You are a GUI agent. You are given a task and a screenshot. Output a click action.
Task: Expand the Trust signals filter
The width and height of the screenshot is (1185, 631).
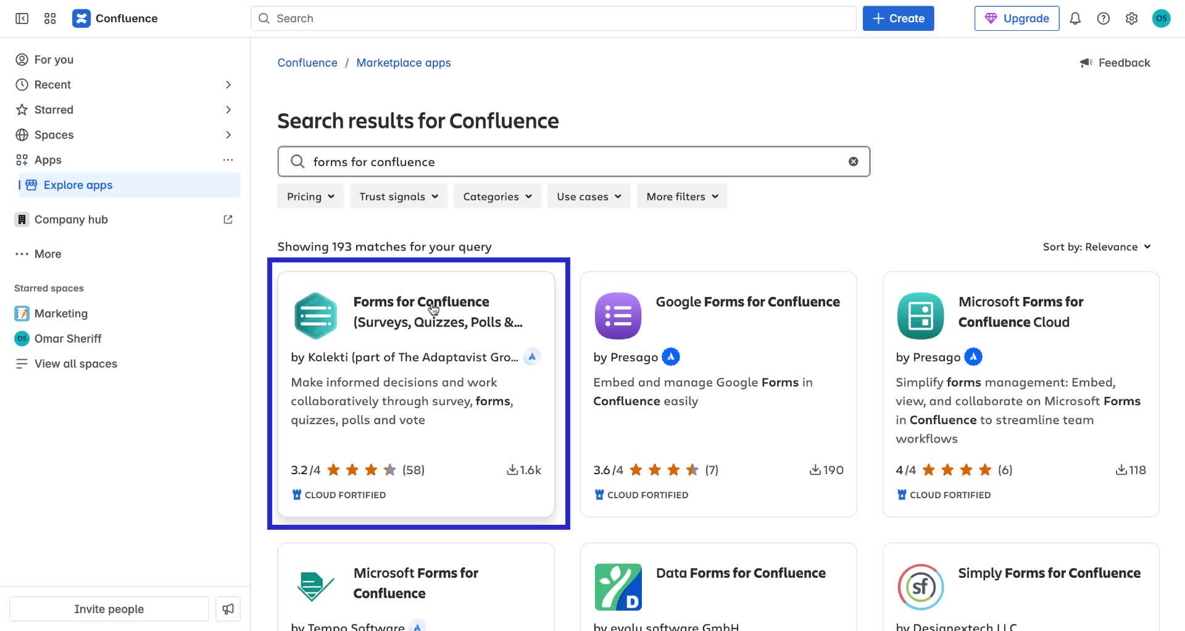[398, 196]
